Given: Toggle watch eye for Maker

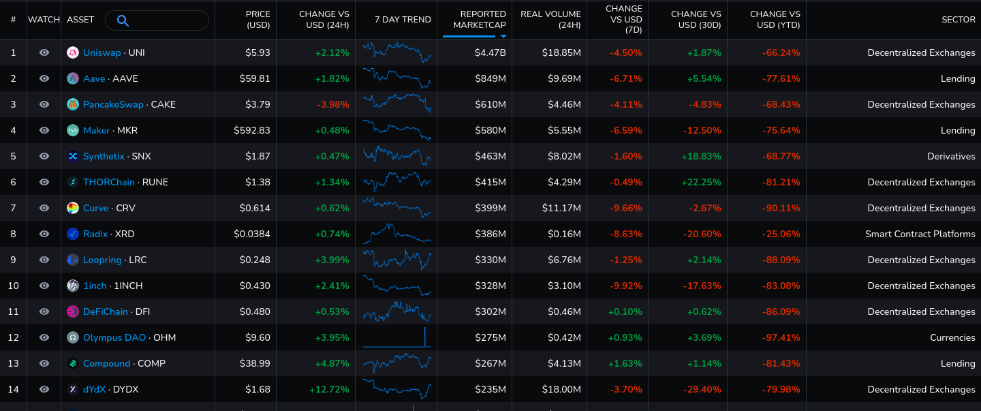Looking at the screenshot, I should (44, 130).
